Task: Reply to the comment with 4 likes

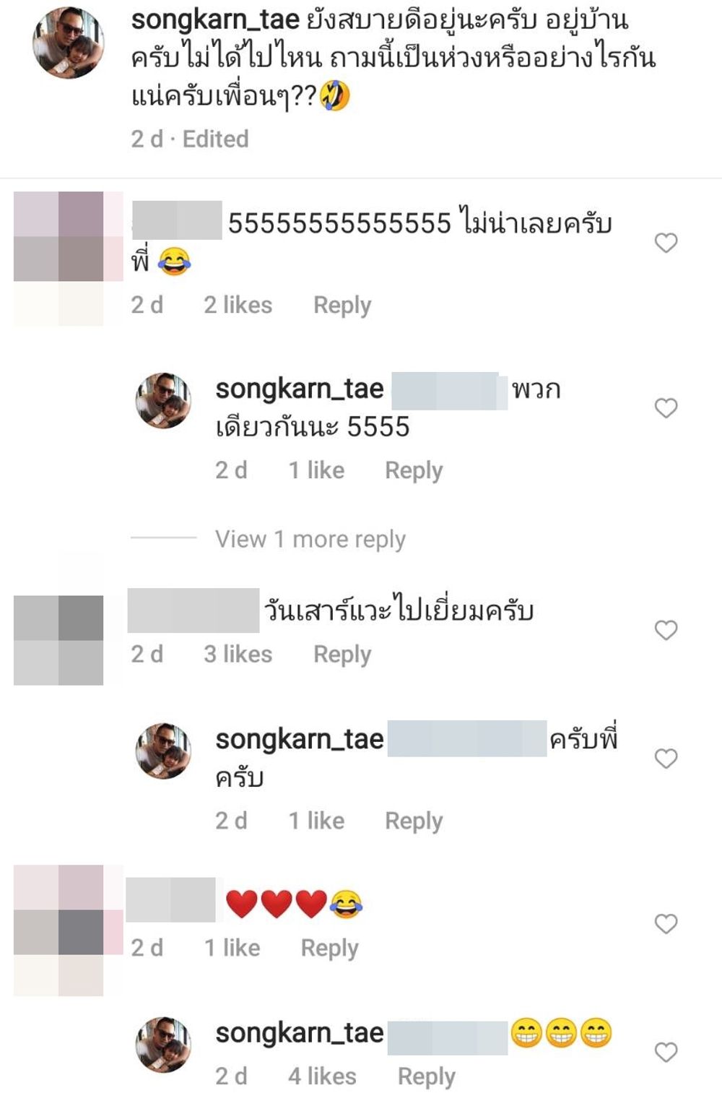Action: tap(427, 1076)
